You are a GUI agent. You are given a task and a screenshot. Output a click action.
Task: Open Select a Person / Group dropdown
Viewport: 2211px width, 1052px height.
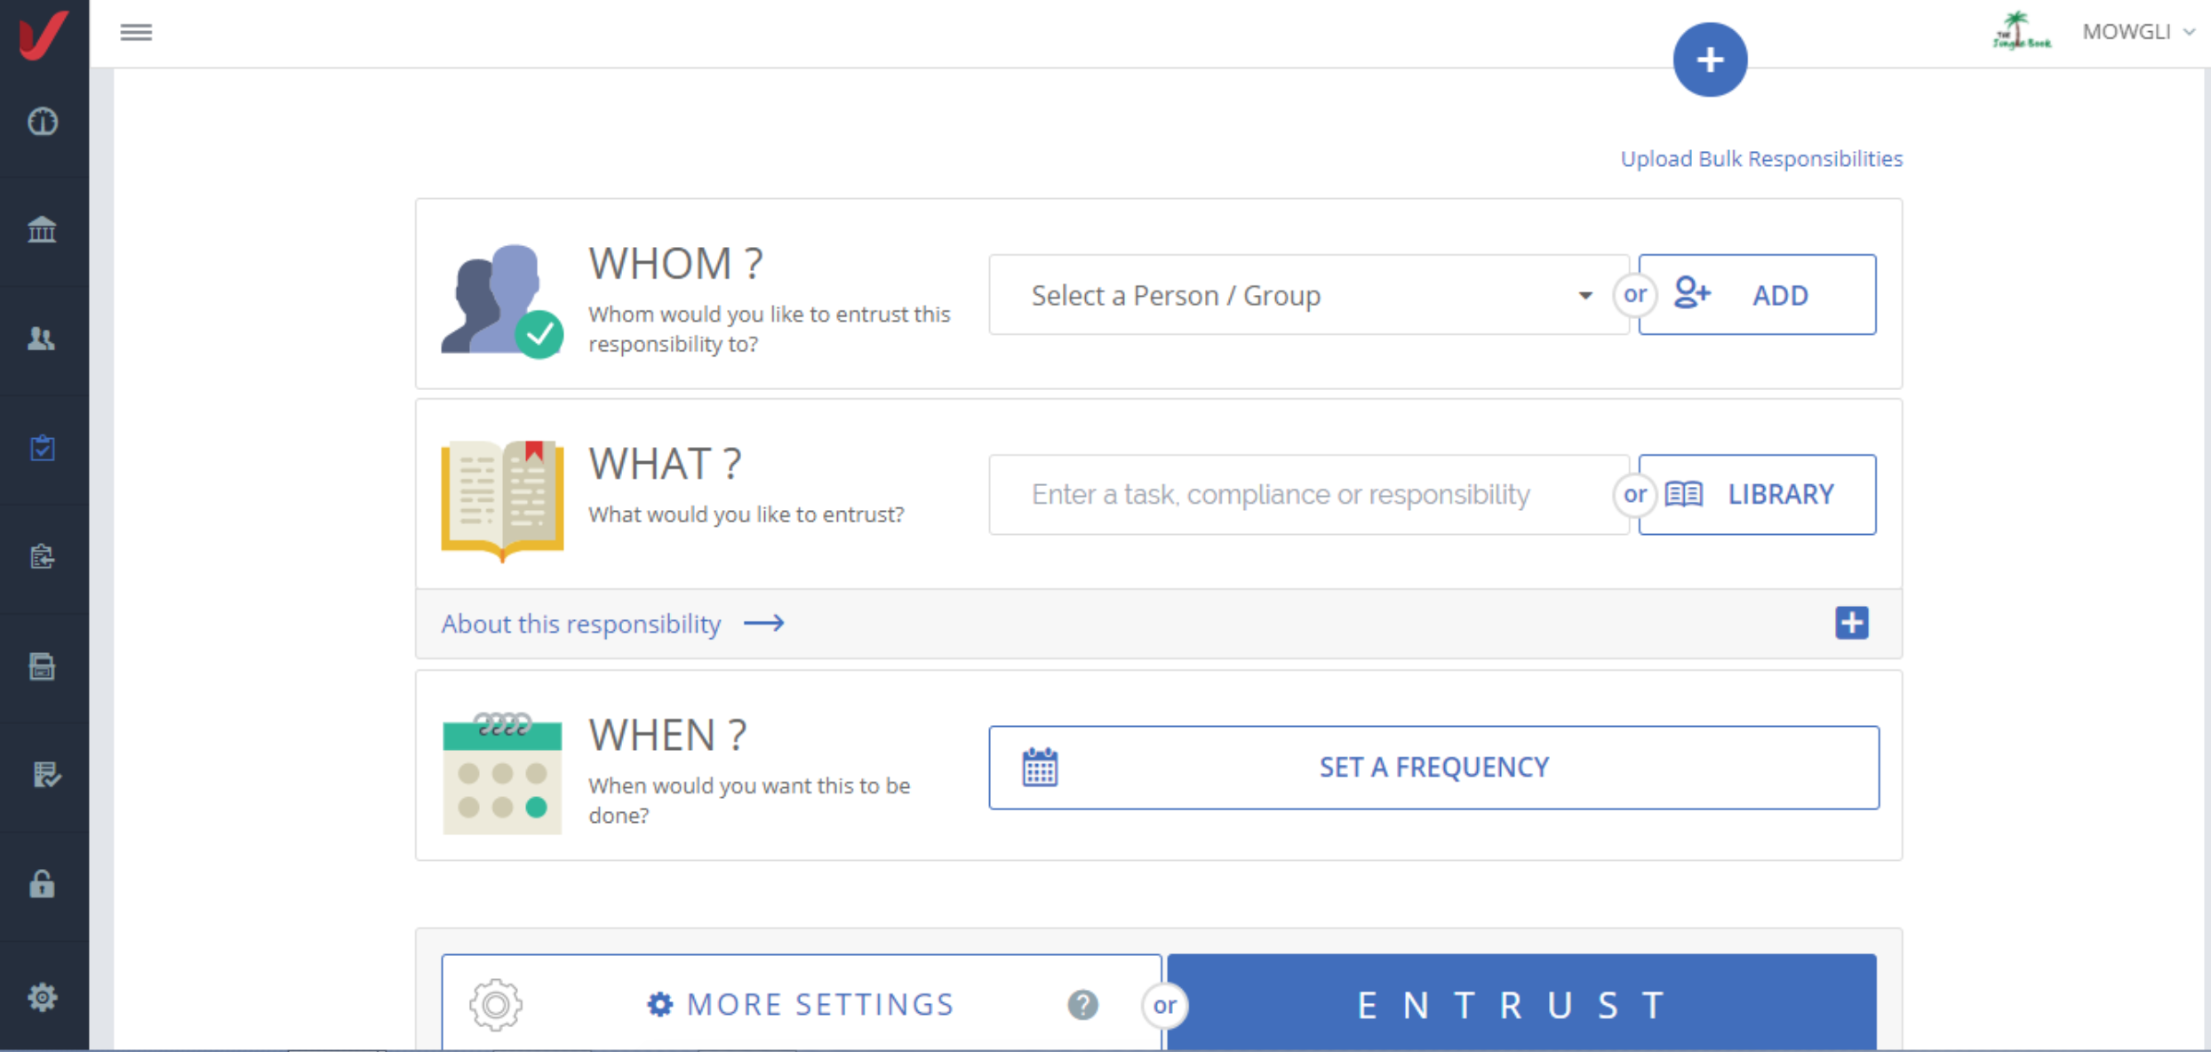1307,295
